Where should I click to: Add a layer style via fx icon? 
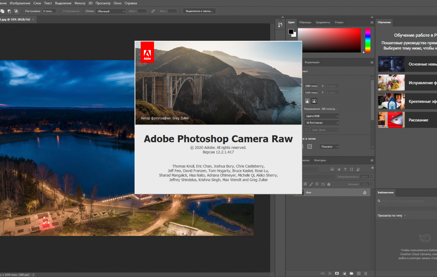pyautogui.click(x=330, y=273)
